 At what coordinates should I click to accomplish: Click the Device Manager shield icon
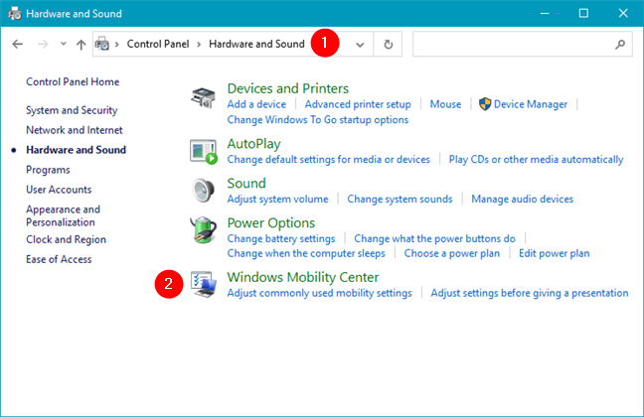485,104
